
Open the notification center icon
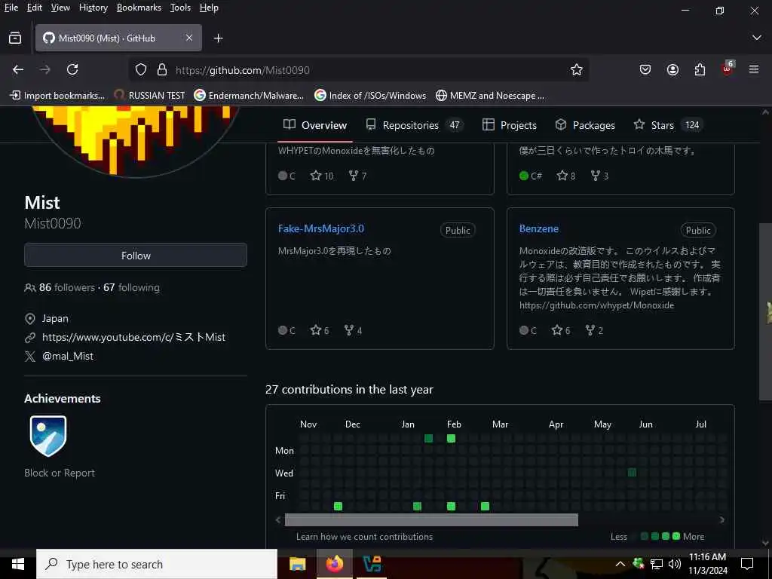pyautogui.click(x=747, y=564)
